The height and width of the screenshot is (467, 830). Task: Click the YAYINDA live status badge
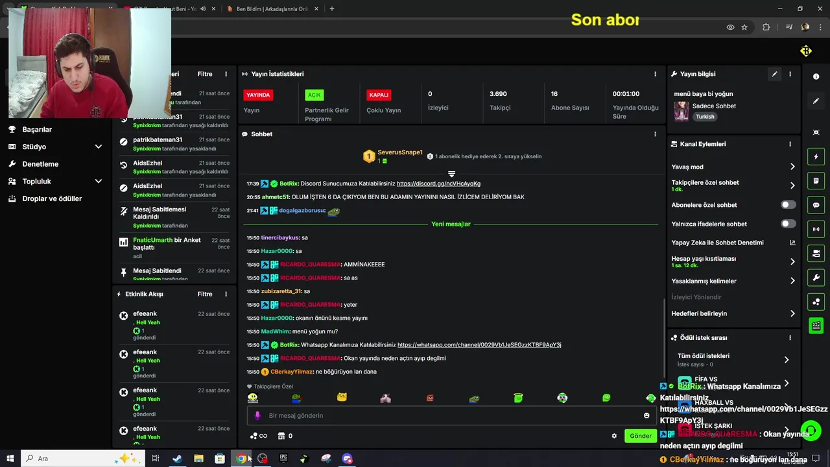click(x=258, y=95)
